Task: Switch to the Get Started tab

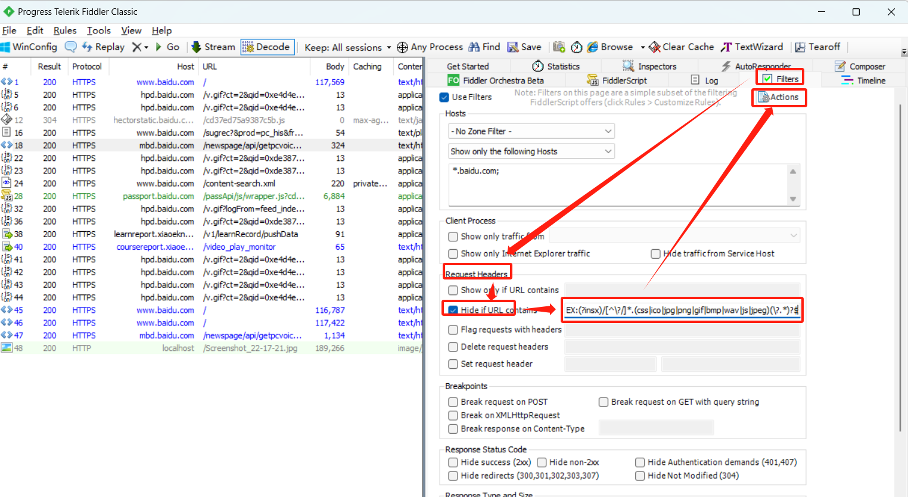Action: tap(468, 67)
